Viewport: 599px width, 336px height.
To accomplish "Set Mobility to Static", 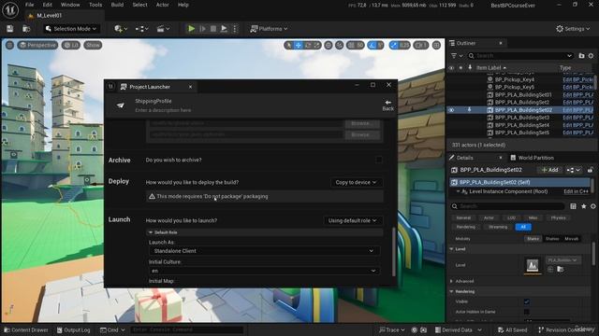I will (x=533, y=239).
